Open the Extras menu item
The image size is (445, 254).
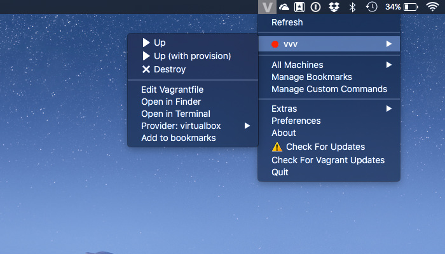coord(329,109)
